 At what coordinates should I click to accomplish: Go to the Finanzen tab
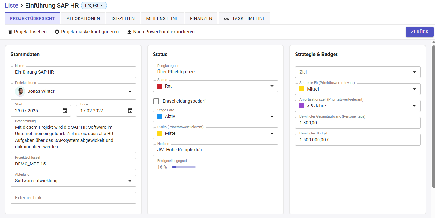tap(201, 18)
